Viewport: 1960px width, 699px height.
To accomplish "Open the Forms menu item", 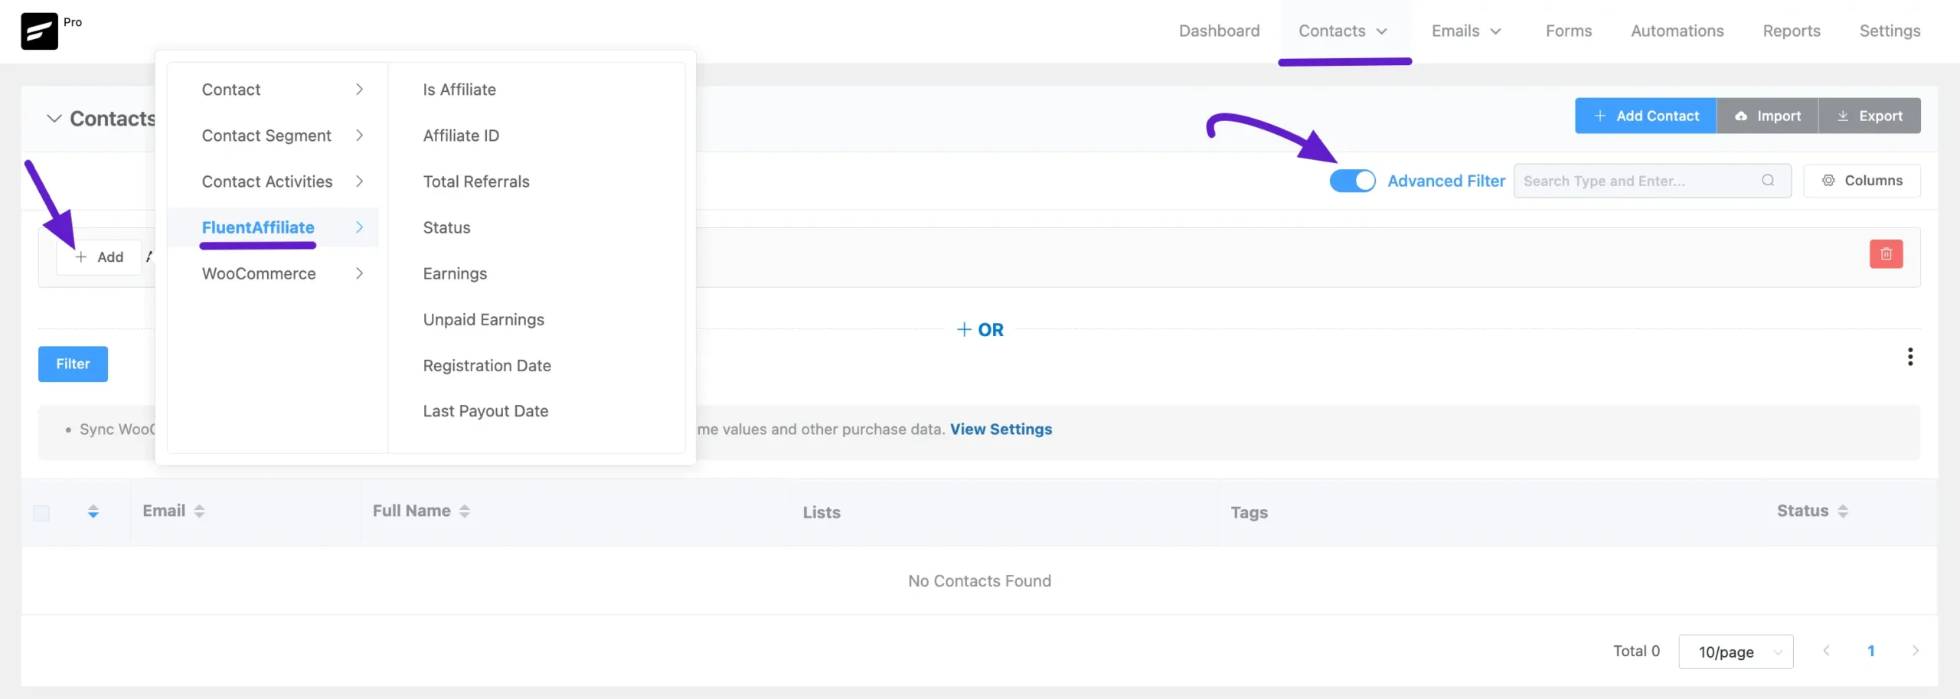I will tap(1568, 31).
